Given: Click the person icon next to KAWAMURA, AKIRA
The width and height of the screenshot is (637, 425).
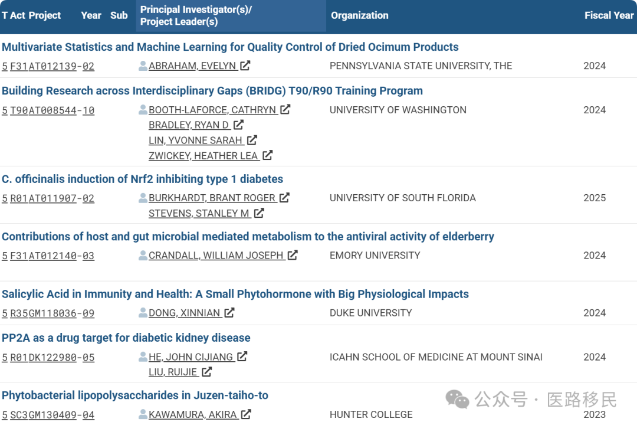Looking at the screenshot, I should 143,414.
